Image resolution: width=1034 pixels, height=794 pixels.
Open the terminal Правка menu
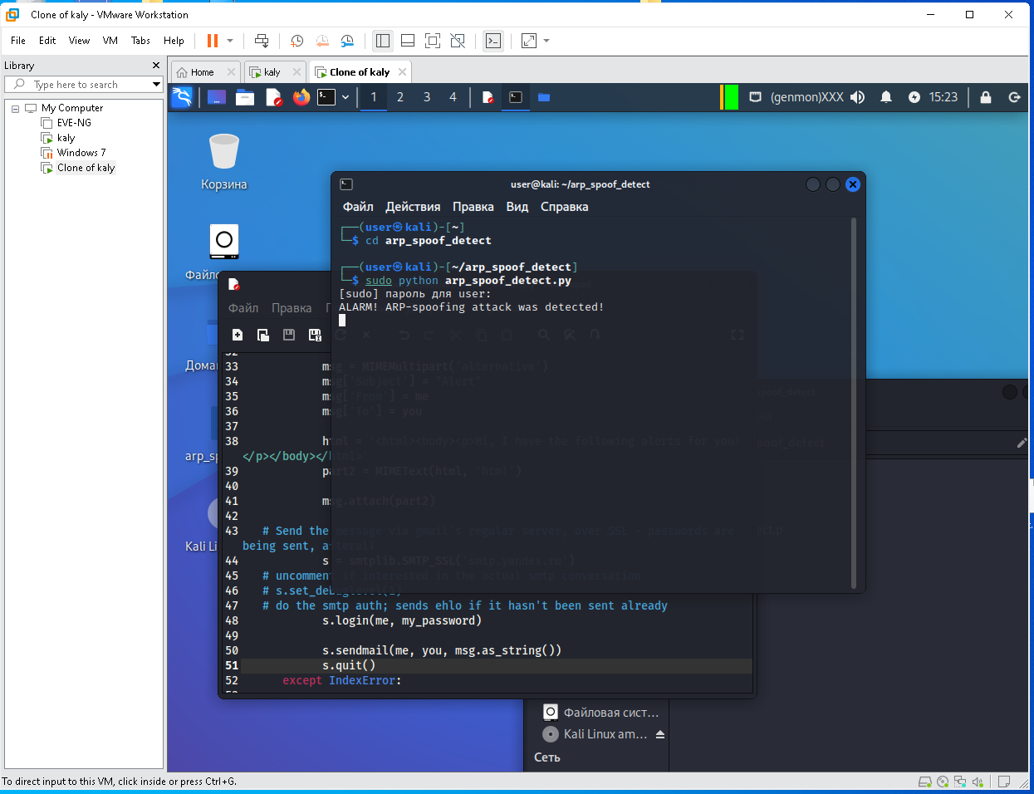click(x=473, y=207)
